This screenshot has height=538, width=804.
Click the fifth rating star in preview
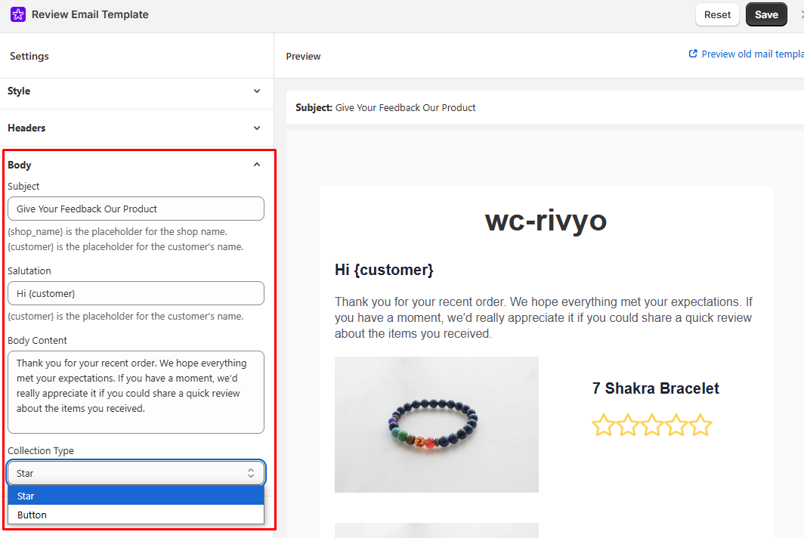[701, 425]
